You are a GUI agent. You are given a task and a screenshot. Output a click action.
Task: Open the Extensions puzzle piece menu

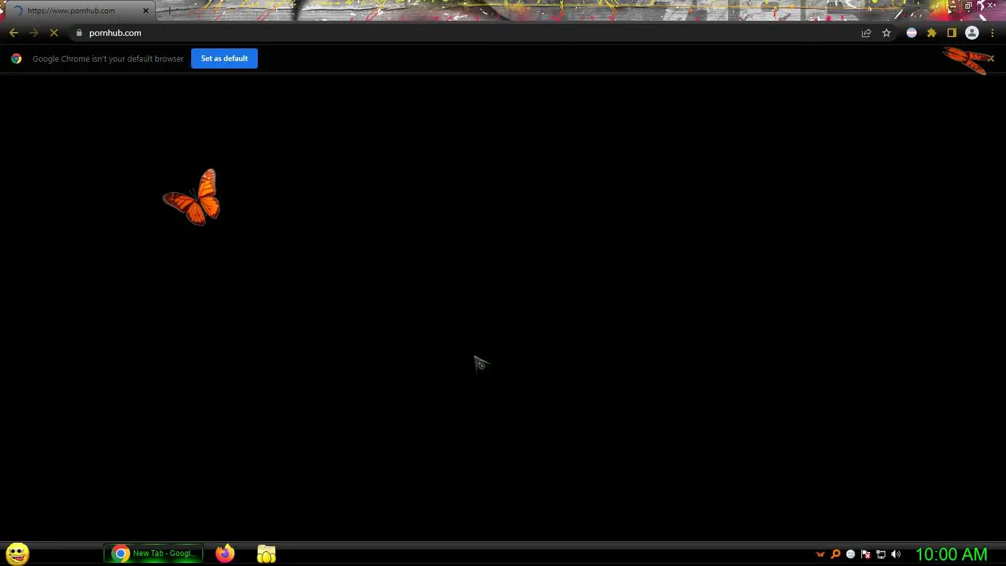[x=932, y=33]
